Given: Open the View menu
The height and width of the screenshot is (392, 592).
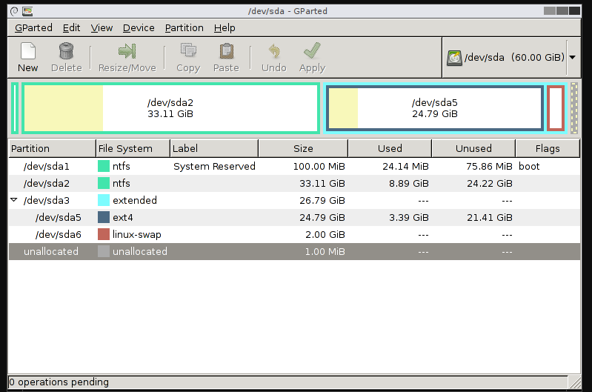Looking at the screenshot, I should 102,28.
